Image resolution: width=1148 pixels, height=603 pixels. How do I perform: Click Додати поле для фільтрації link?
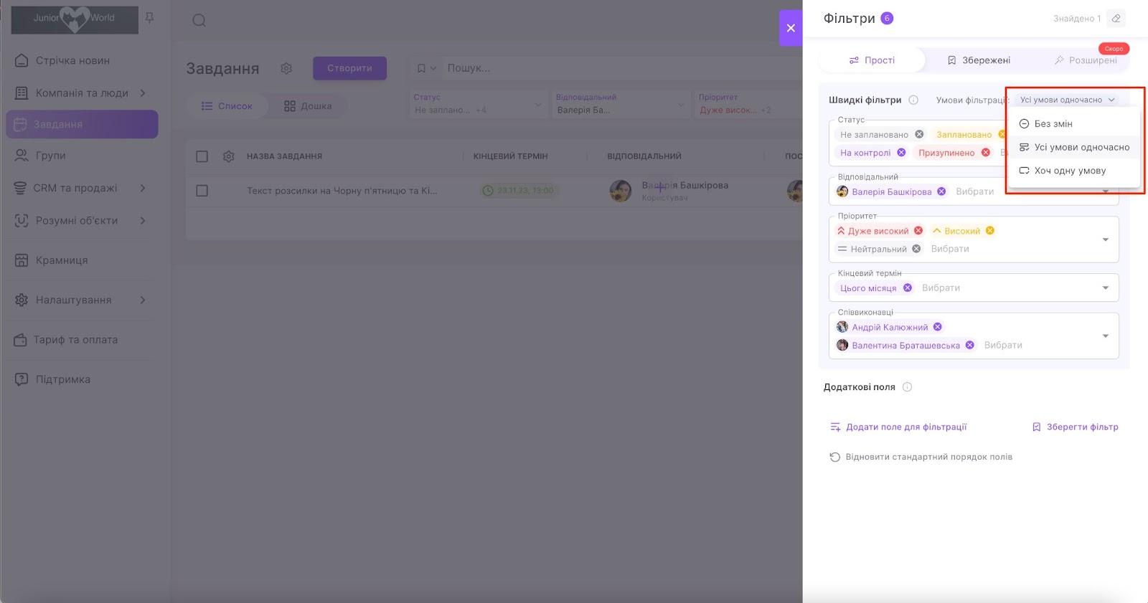pos(898,427)
